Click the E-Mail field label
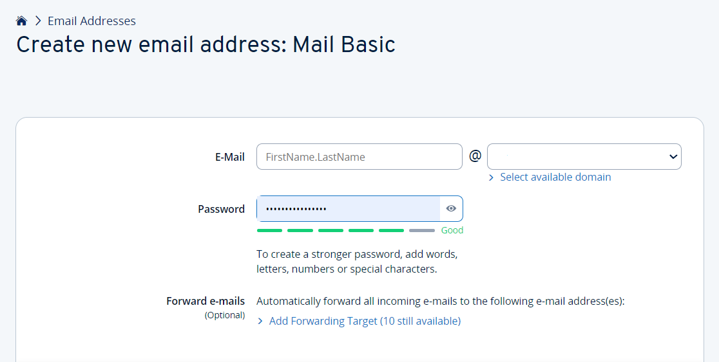This screenshot has height=362, width=719. pos(229,157)
